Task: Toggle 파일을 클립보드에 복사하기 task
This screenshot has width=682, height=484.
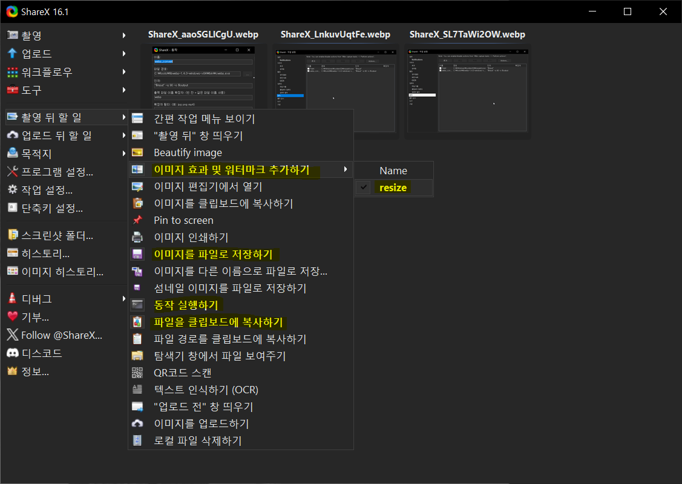Action: click(241, 322)
